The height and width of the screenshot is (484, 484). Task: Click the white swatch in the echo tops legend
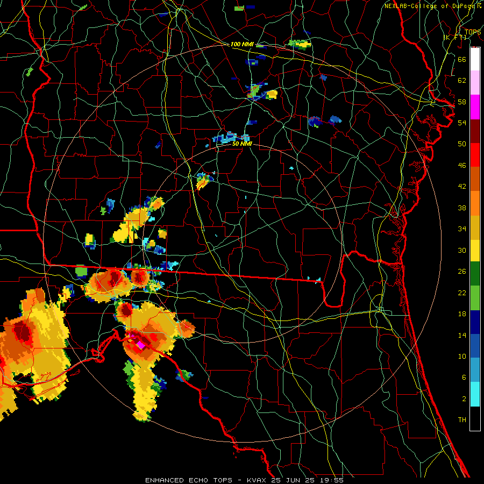tap(475, 59)
